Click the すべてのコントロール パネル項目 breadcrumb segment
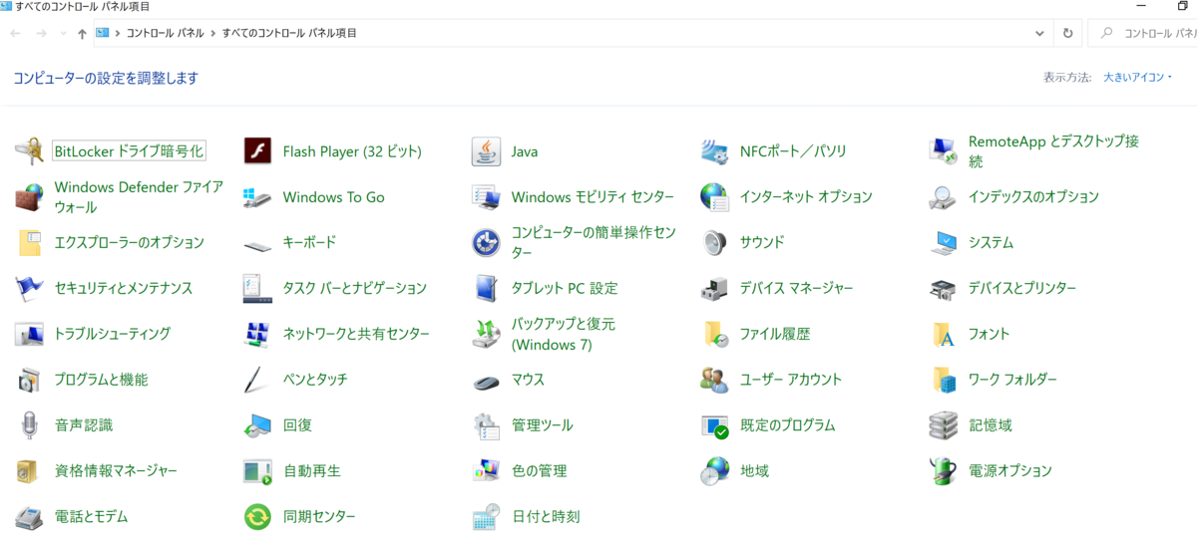 [289, 33]
